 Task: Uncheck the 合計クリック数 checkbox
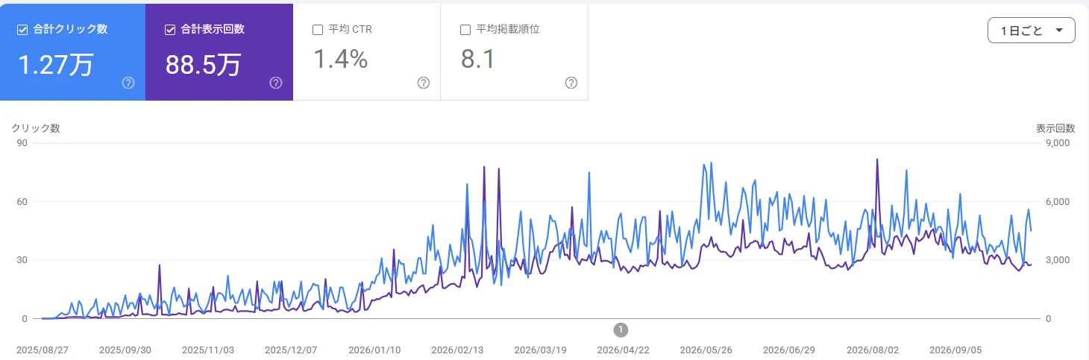click(x=22, y=30)
